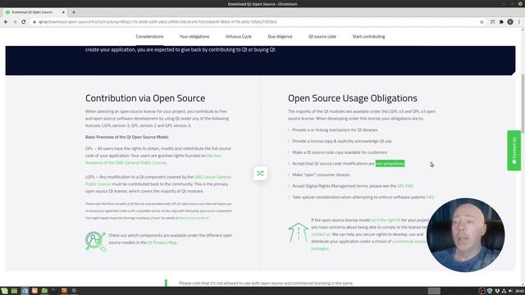Open the volume tray icon
Image resolution: width=525 pixels, height=295 pixels.
click(x=510, y=291)
